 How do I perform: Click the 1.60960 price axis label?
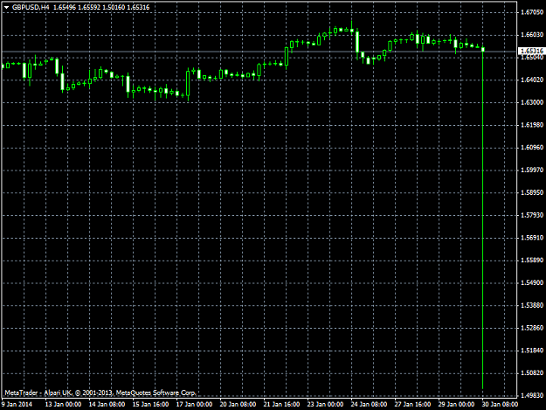pos(532,148)
